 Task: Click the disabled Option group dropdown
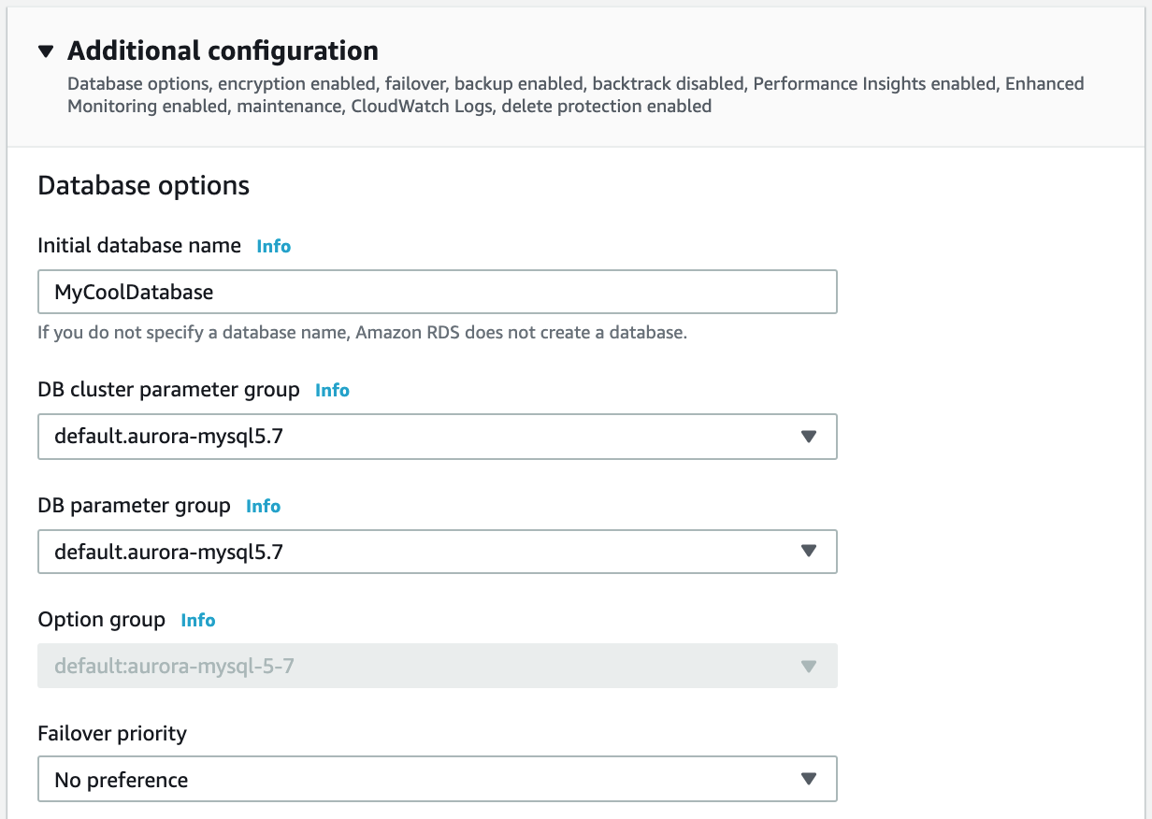pyautogui.click(x=438, y=667)
